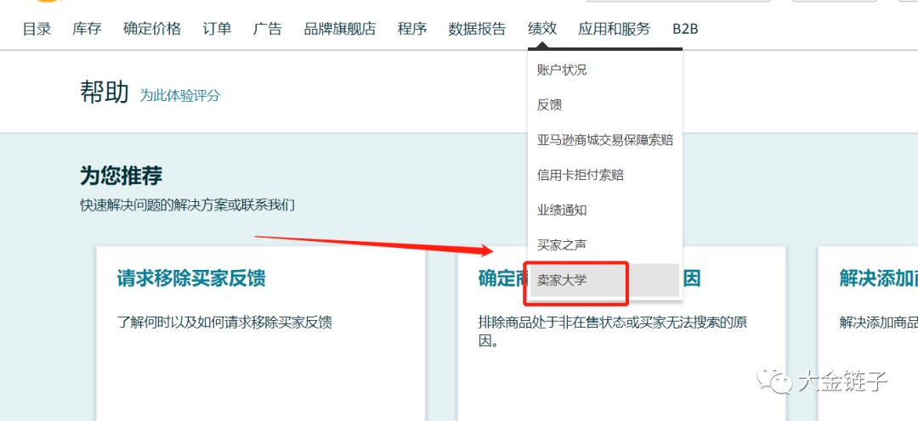Open the 解决添加 card title
Viewport: 918px width, 421px height.
coord(878,278)
